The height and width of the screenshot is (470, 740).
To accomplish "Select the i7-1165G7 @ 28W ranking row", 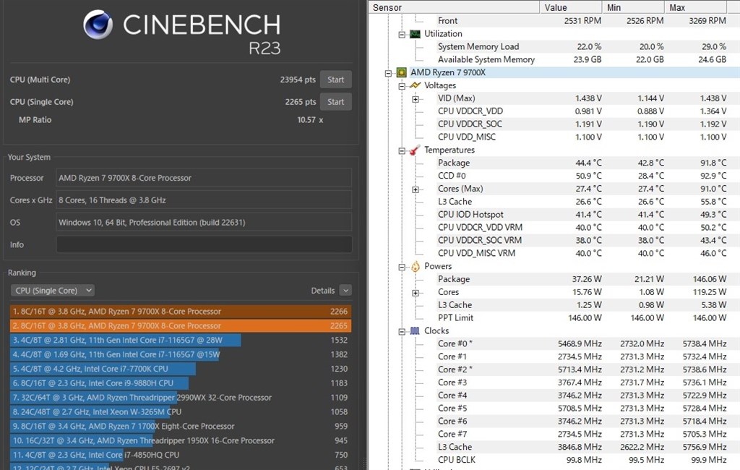I will pyautogui.click(x=181, y=340).
